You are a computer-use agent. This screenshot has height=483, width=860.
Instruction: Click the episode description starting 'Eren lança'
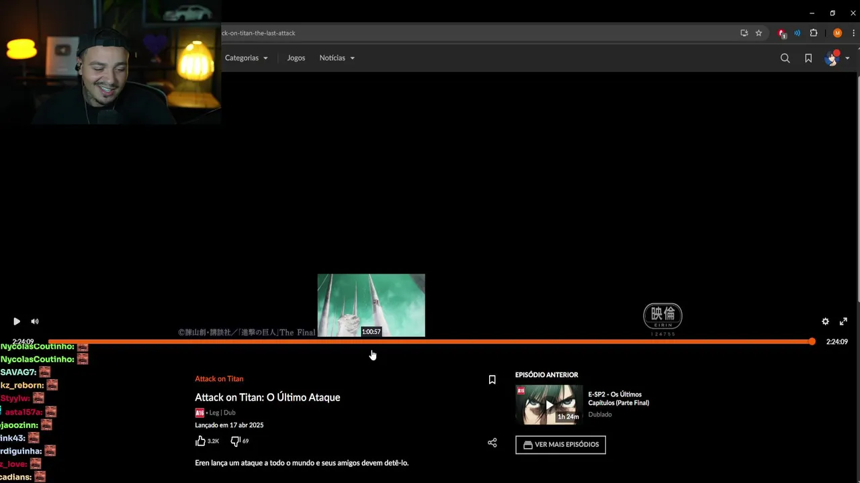(x=302, y=463)
